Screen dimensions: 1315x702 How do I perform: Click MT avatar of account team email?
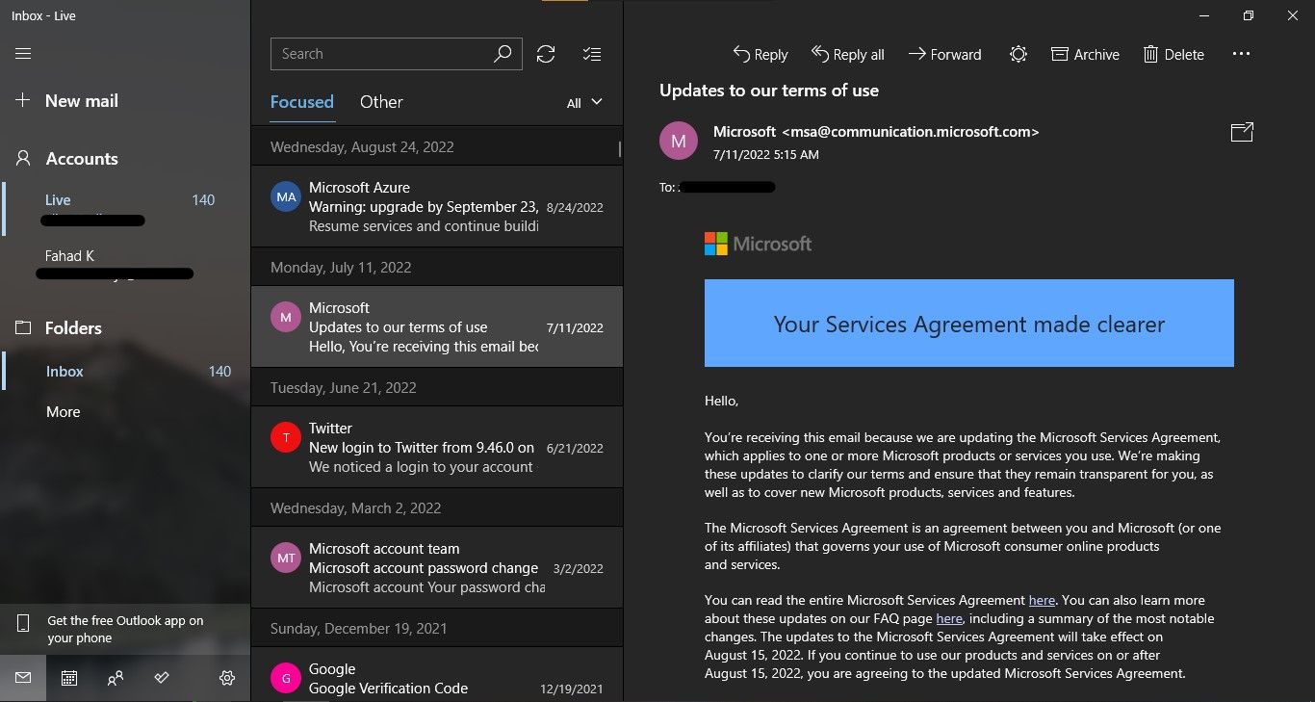(286, 559)
